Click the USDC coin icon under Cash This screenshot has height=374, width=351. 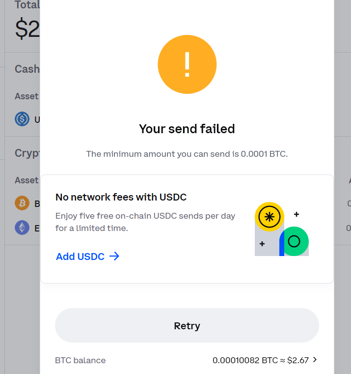[22, 119]
